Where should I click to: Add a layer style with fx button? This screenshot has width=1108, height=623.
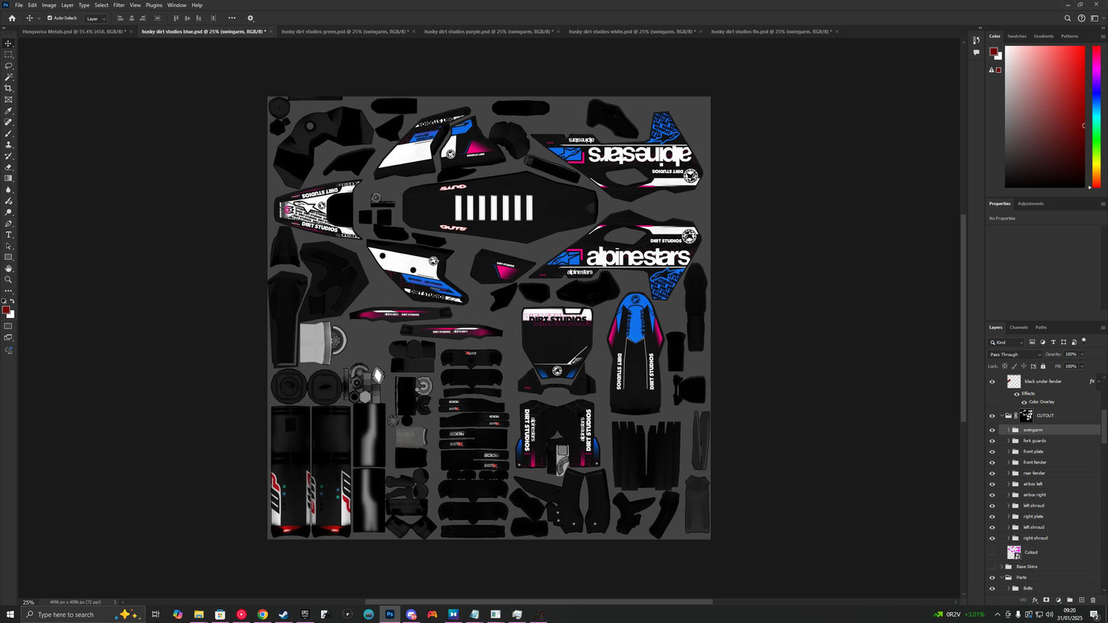(x=1034, y=600)
